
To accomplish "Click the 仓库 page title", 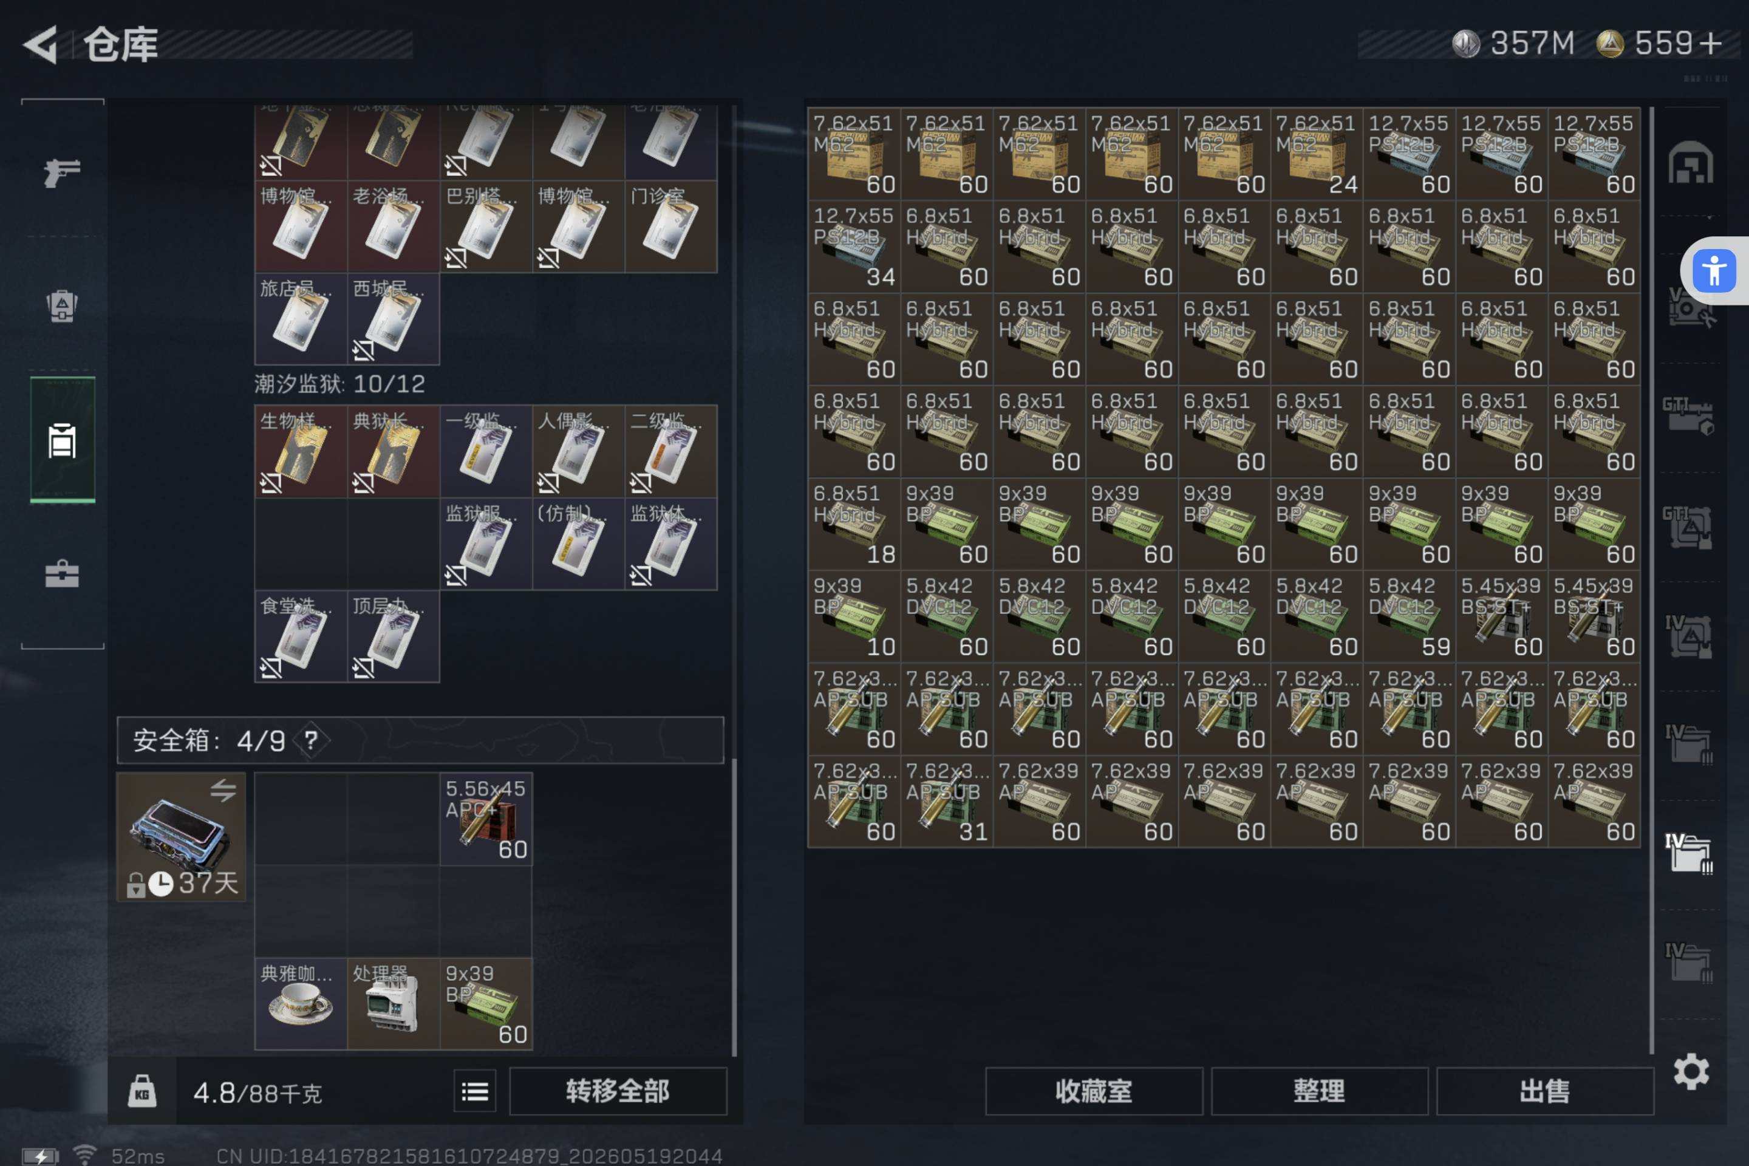I will pos(120,44).
